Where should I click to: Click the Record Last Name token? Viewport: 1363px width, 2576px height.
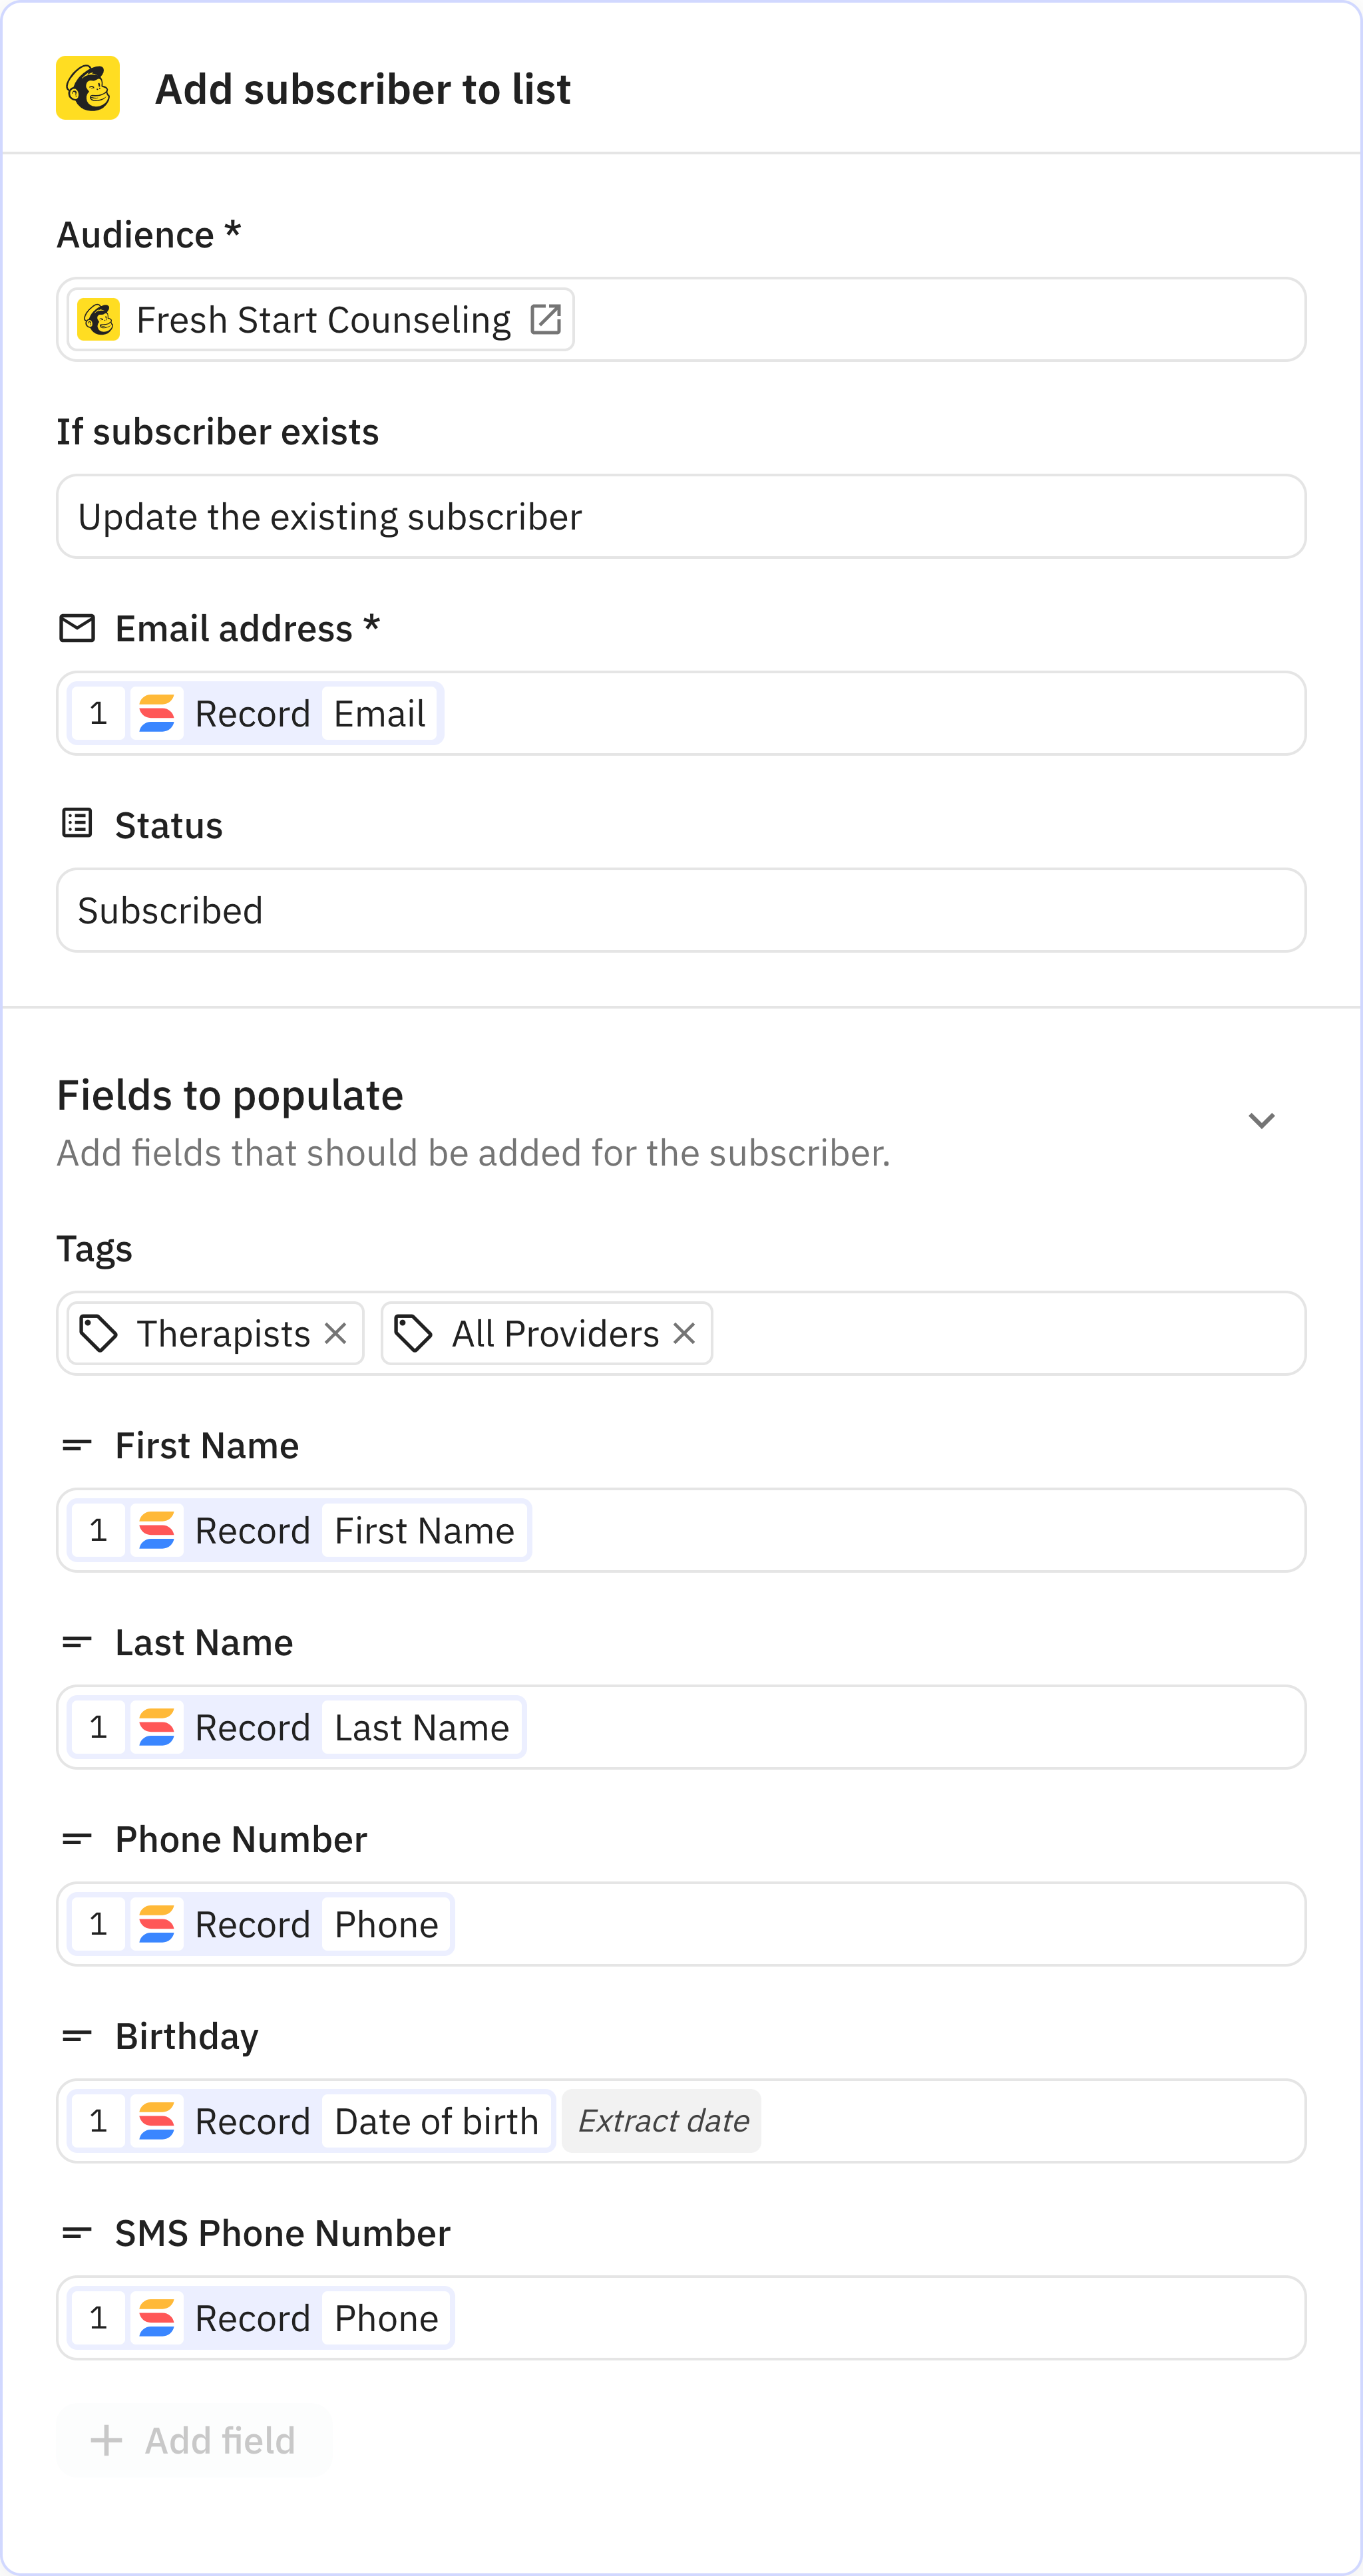[x=297, y=1728]
